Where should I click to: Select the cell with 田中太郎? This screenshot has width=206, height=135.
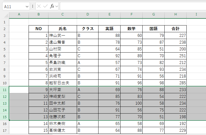pyautogui.click(x=63, y=104)
